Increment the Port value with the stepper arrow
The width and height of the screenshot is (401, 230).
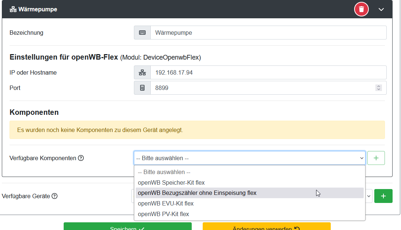379,86
